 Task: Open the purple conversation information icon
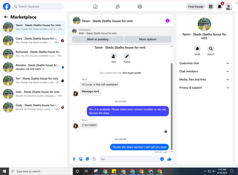(168, 20)
